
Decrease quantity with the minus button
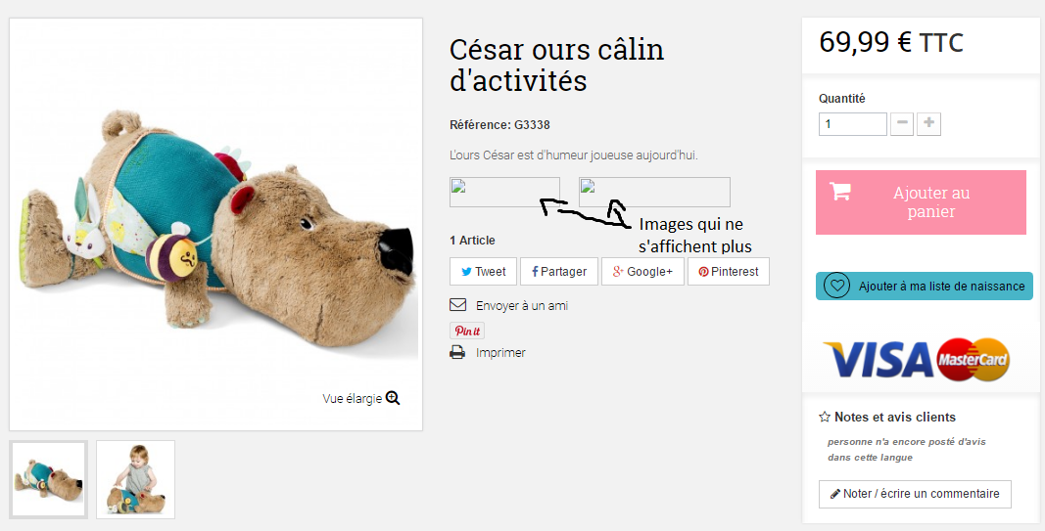(x=902, y=124)
